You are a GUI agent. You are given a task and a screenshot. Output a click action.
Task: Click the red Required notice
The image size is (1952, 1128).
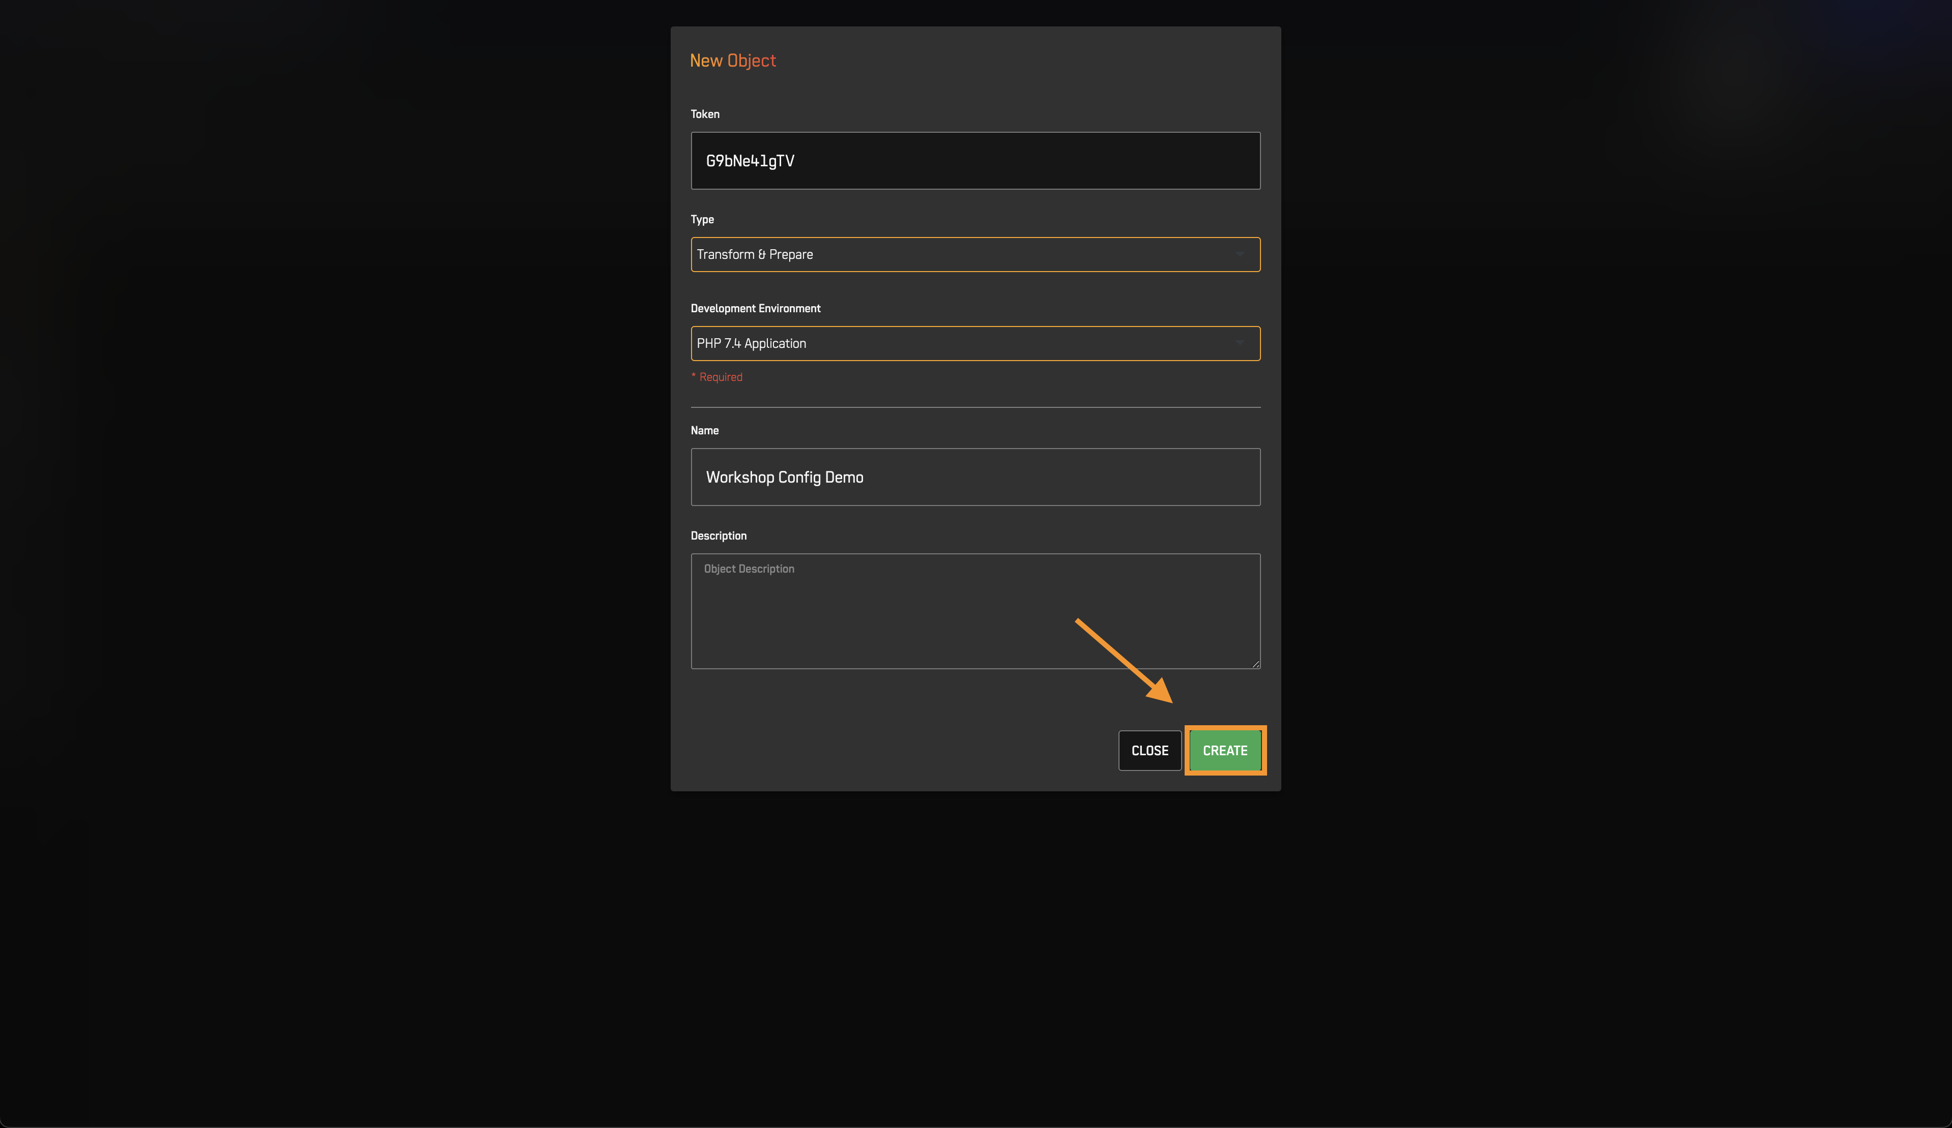(x=716, y=377)
